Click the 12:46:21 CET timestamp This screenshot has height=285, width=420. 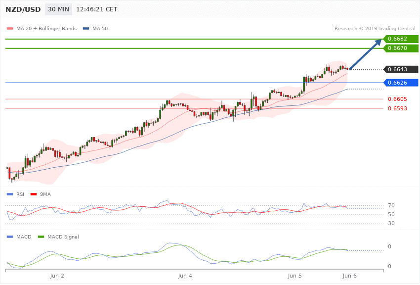click(x=97, y=9)
